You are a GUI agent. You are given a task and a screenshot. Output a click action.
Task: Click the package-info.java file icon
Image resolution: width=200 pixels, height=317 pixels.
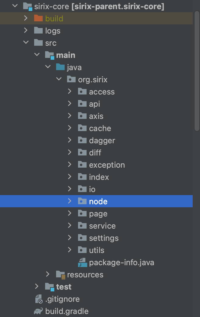pos(82,262)
